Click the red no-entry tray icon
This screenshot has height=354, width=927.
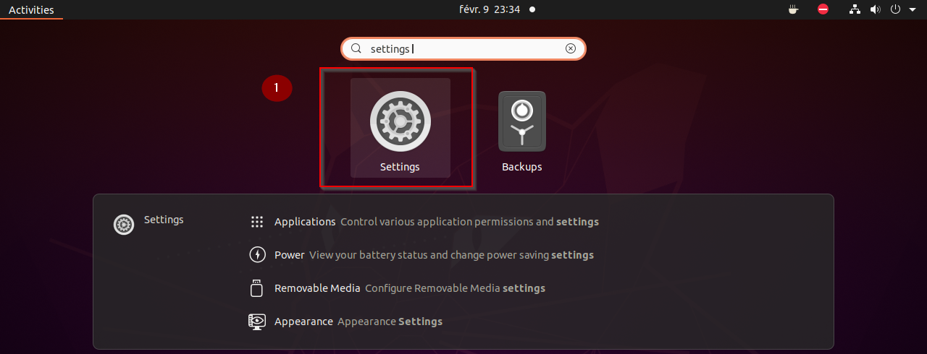point(823,9)
